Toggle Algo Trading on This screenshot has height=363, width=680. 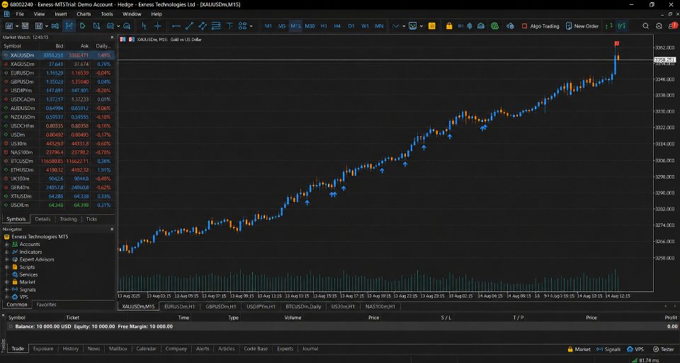coord(540,26)
